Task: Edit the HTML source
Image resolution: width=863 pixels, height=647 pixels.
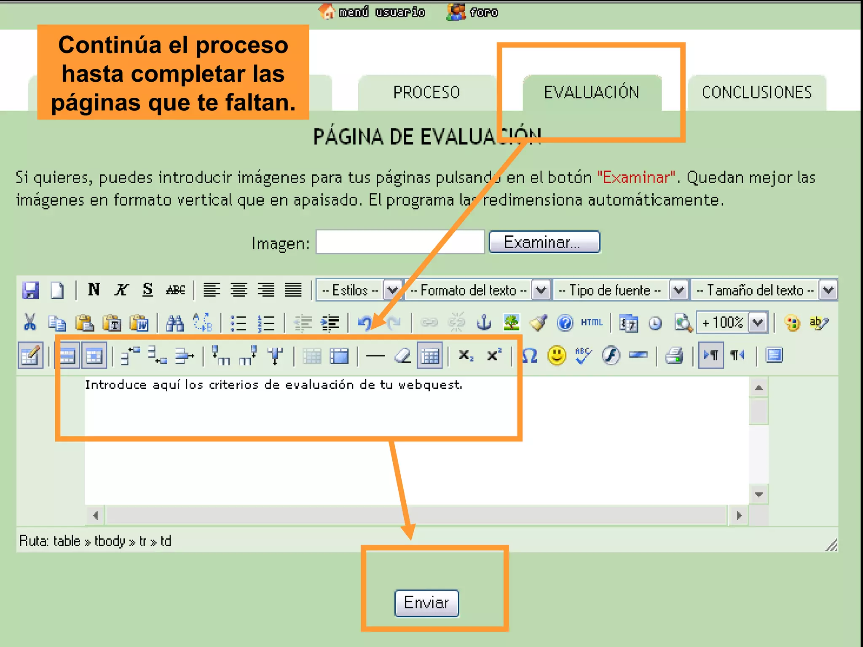Action: pos(592,323)
